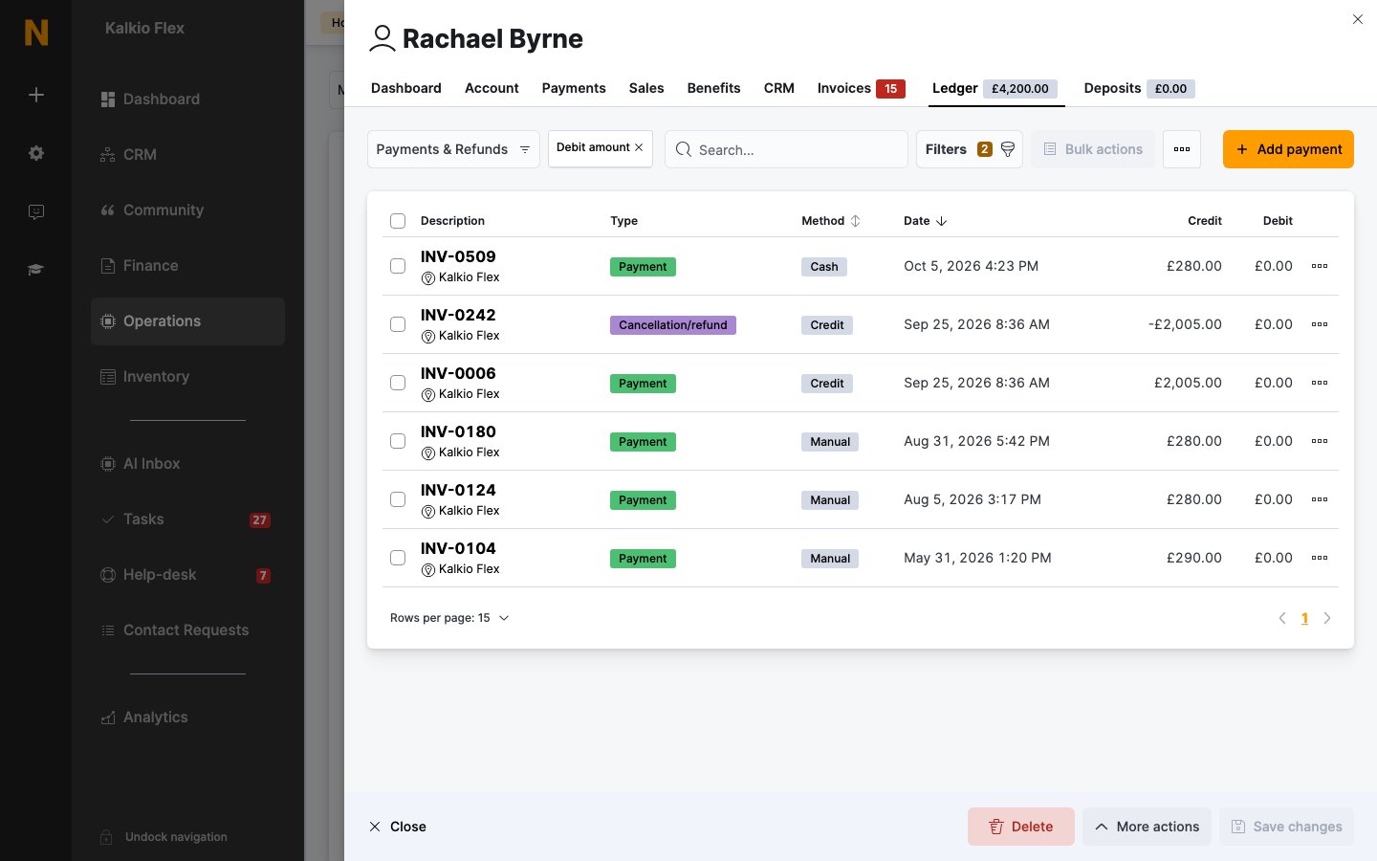Select the INV-0509 row checkbox

click(x=398, y=266)
